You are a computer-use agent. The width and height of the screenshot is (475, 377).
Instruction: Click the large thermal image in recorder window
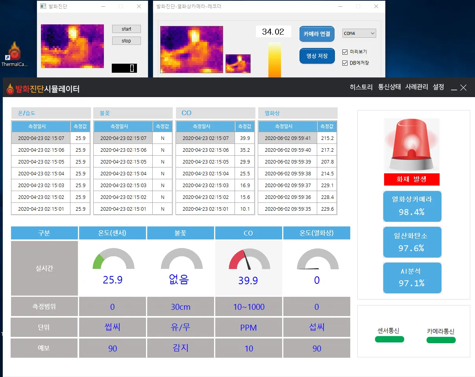tap(192, 50)
